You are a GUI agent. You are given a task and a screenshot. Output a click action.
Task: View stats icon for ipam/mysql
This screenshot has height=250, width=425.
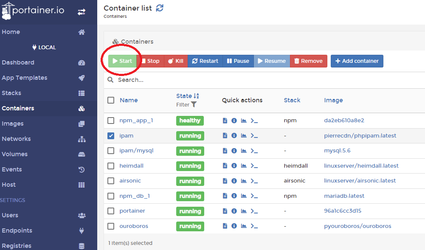pos(244,151)
